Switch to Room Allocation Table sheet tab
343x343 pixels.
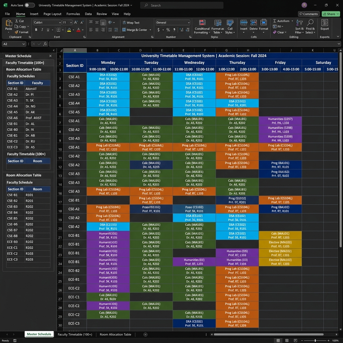click(115, 335)
